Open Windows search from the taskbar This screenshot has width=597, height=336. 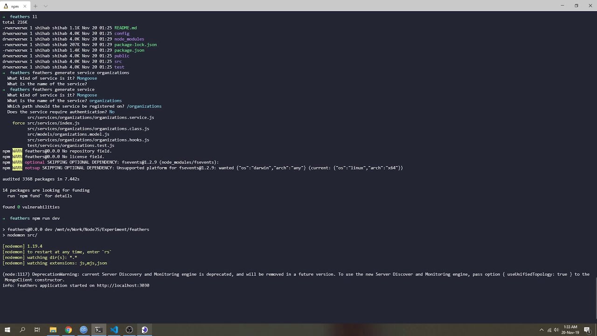pyautogui.click(x=22, y=330)
